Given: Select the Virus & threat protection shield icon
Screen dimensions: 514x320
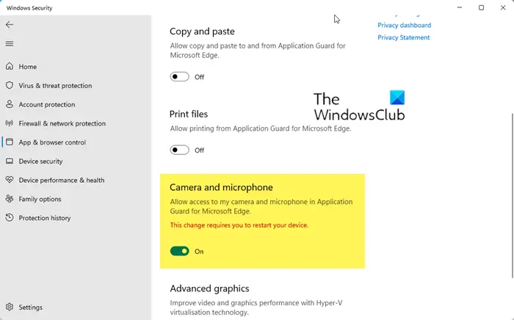Looking at the screenshot, I should [x=10, y=85].
